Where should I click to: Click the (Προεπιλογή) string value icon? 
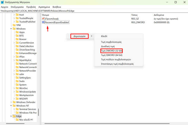43,18
